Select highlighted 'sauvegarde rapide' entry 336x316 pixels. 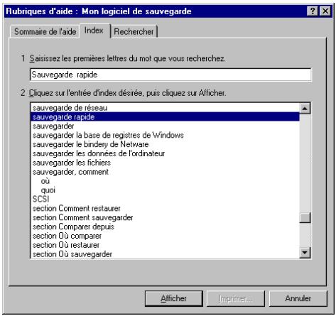[x=165, y=117]
